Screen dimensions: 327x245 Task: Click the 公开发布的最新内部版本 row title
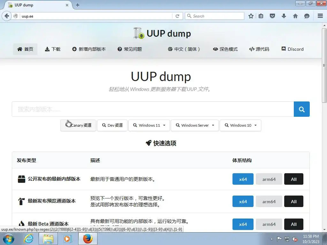(x=54, y=179)
